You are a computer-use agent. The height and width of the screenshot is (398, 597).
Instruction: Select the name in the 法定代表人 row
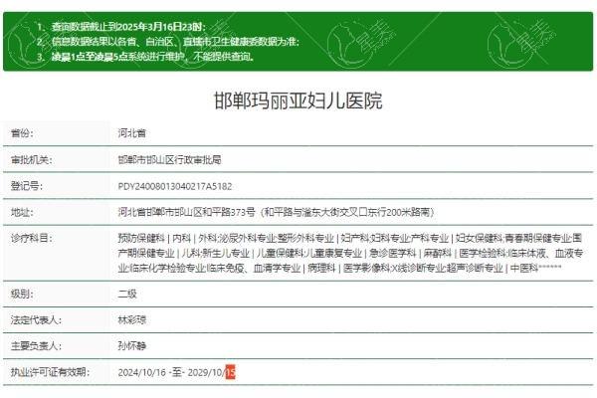(x=131, y=320)
